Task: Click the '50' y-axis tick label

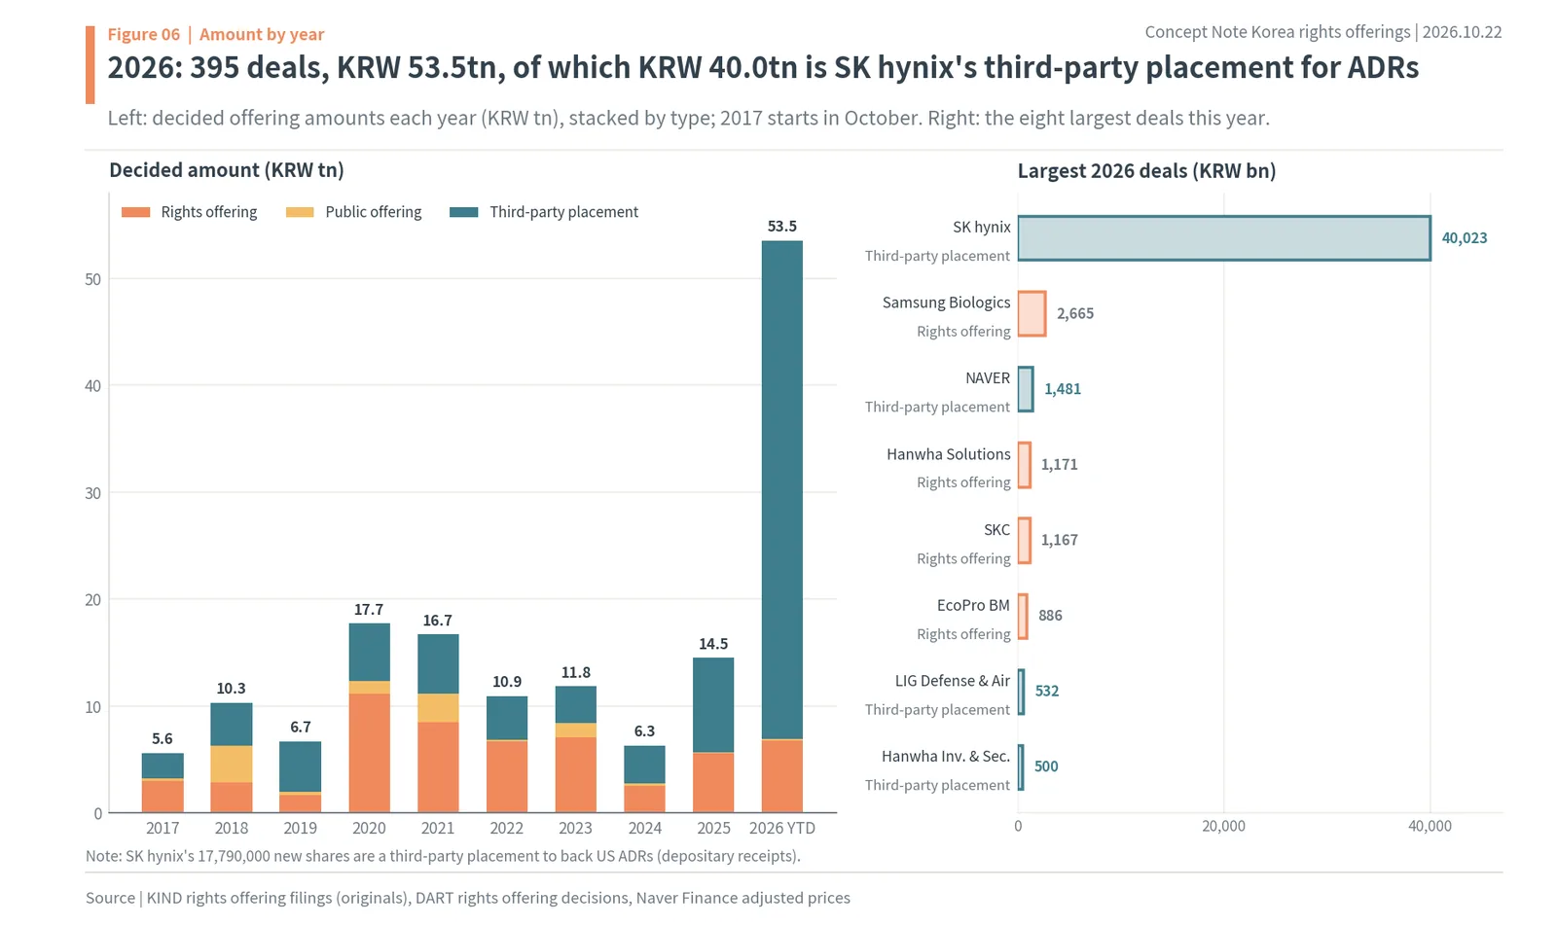Action: 92,280
